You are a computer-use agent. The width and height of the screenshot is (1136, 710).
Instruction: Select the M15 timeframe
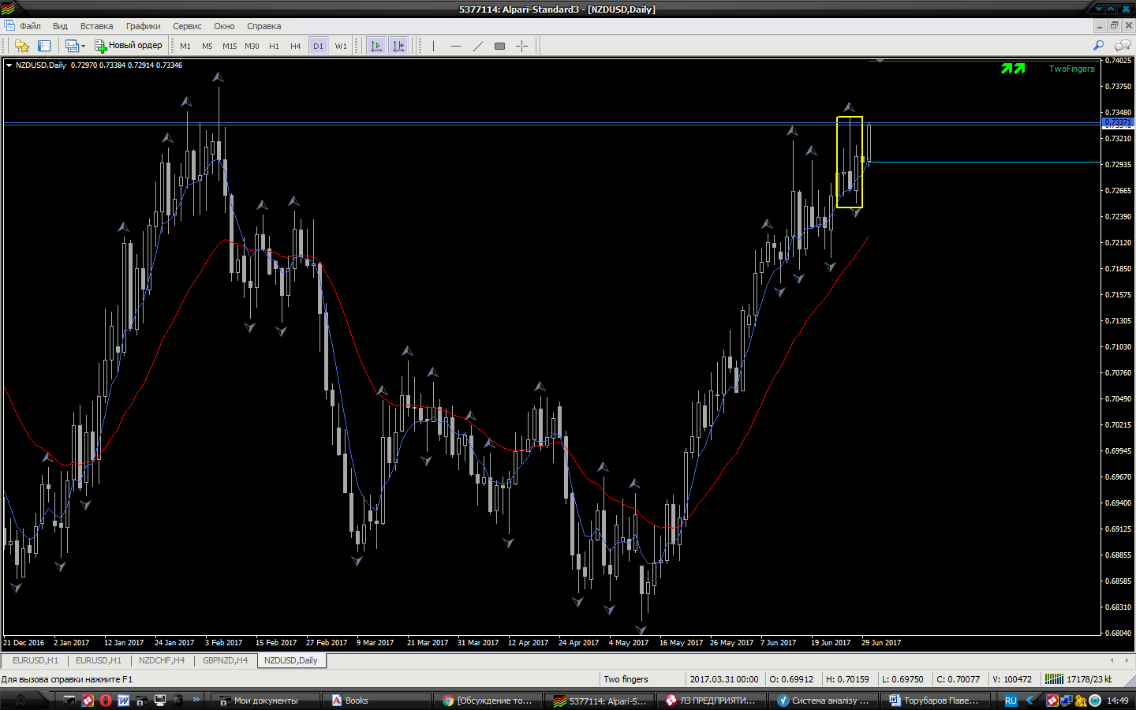(x=230, y=46)
